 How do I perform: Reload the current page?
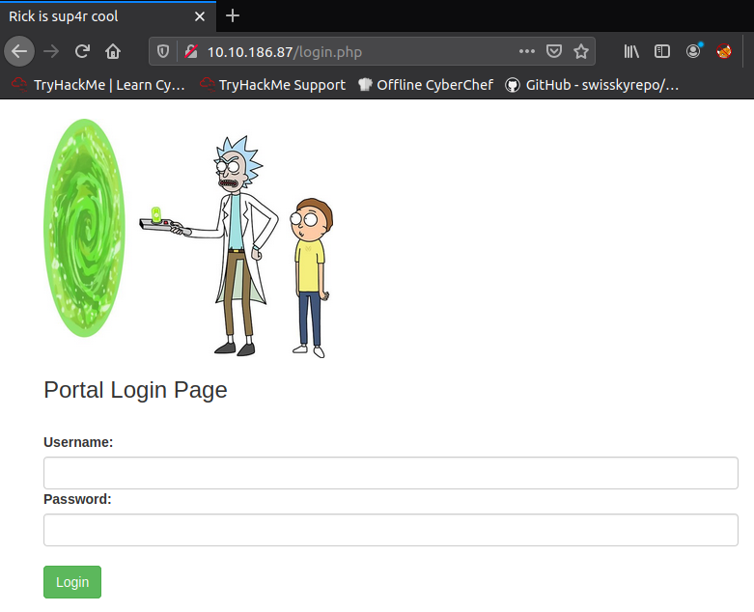[x=82, y=51]
